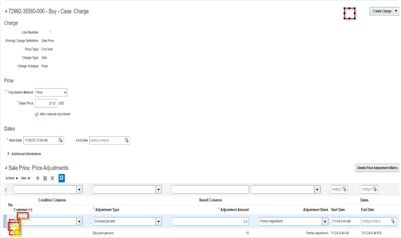Select the Duplicate icon in the adjustments toolbar
Image resolution: width=401 pixels, height=238 pixels.
click(x=45, y=179)
